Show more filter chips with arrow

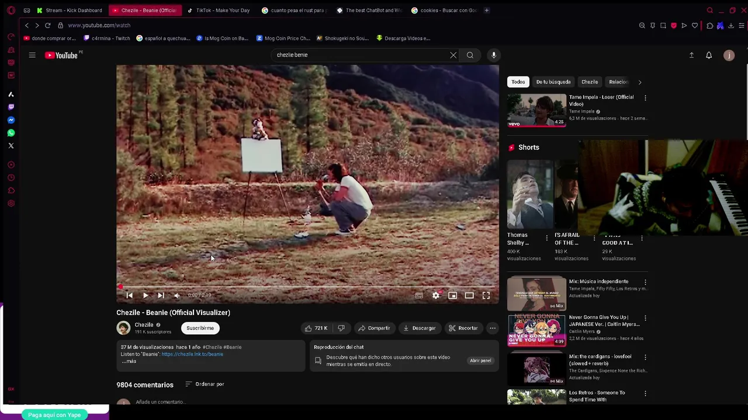click(640, 82)
